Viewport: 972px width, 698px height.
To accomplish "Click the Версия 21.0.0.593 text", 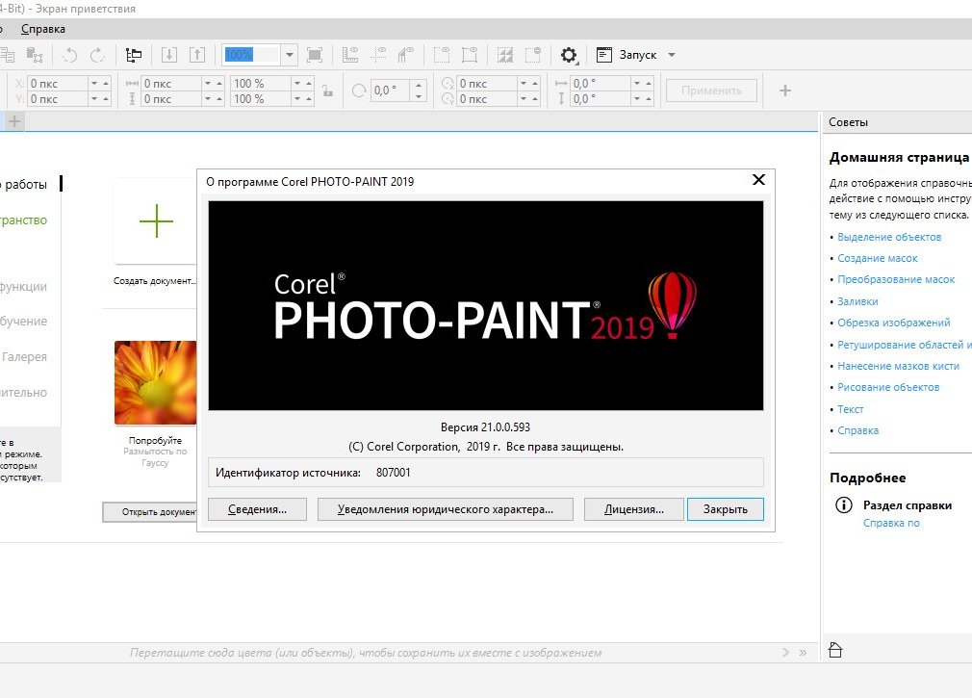I will (x=485, y=427).
